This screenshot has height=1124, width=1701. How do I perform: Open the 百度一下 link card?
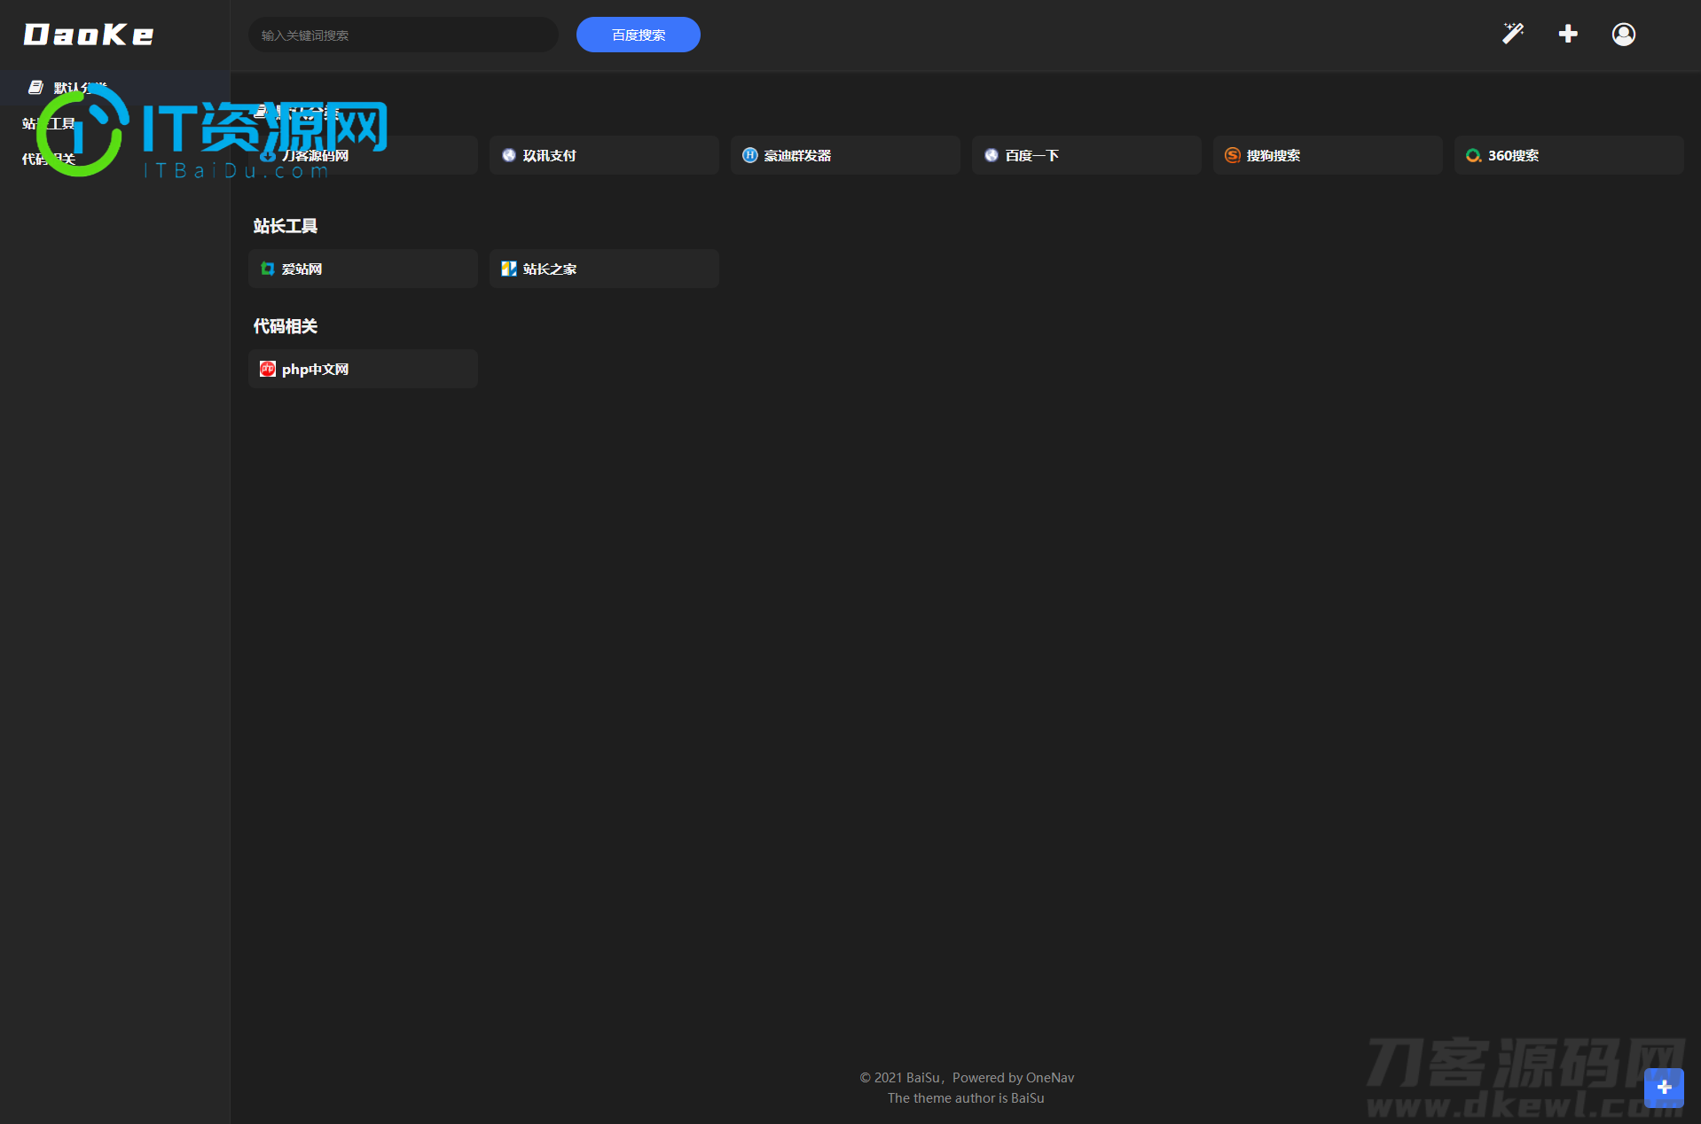click(x=1086, y=155)
